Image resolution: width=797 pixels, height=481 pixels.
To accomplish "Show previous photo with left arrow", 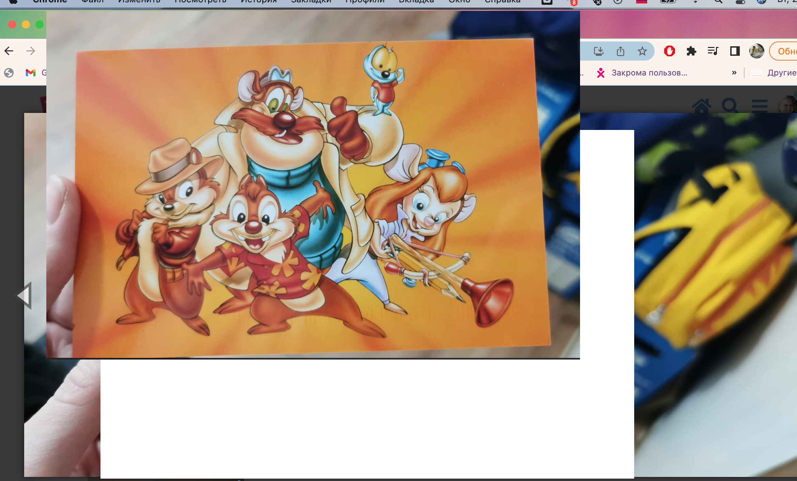I will point(25,295).
